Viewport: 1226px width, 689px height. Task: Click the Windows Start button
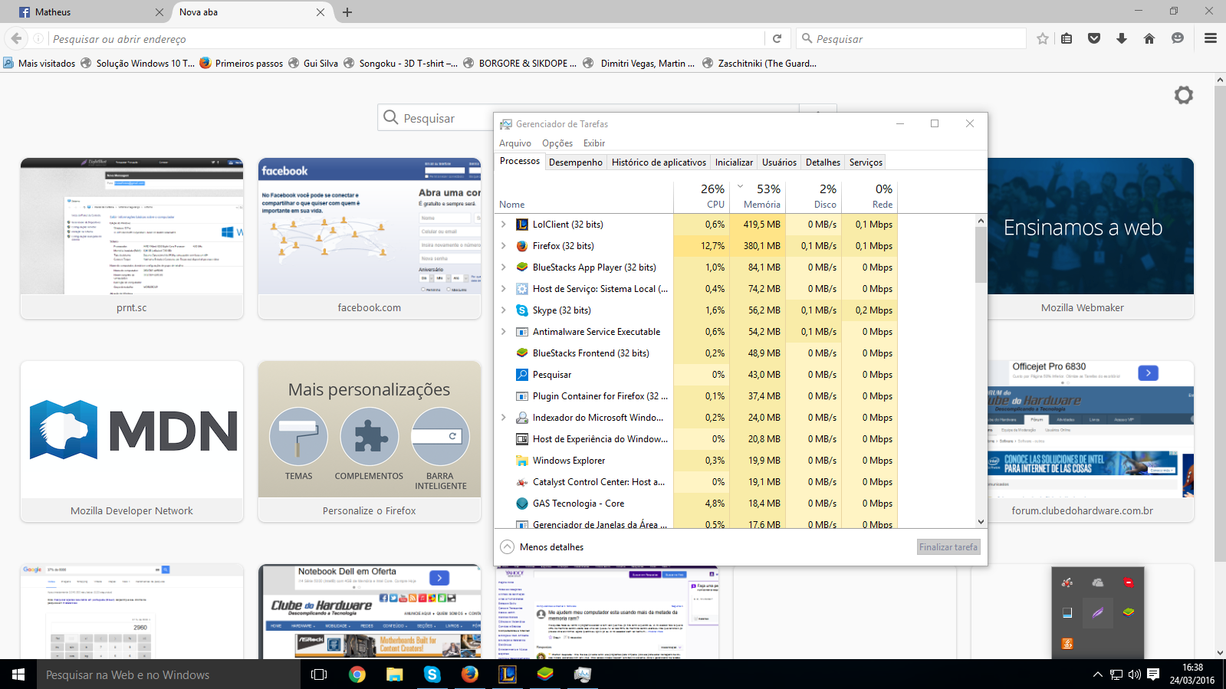coord(18,674)
